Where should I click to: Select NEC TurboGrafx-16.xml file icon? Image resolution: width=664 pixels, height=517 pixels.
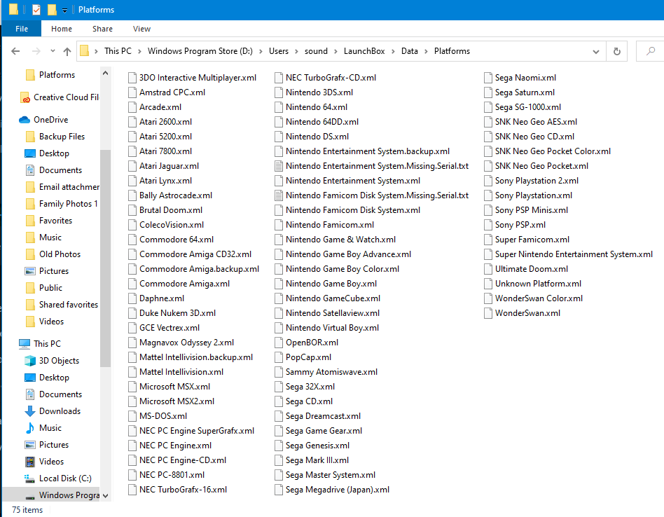[132, 490]
